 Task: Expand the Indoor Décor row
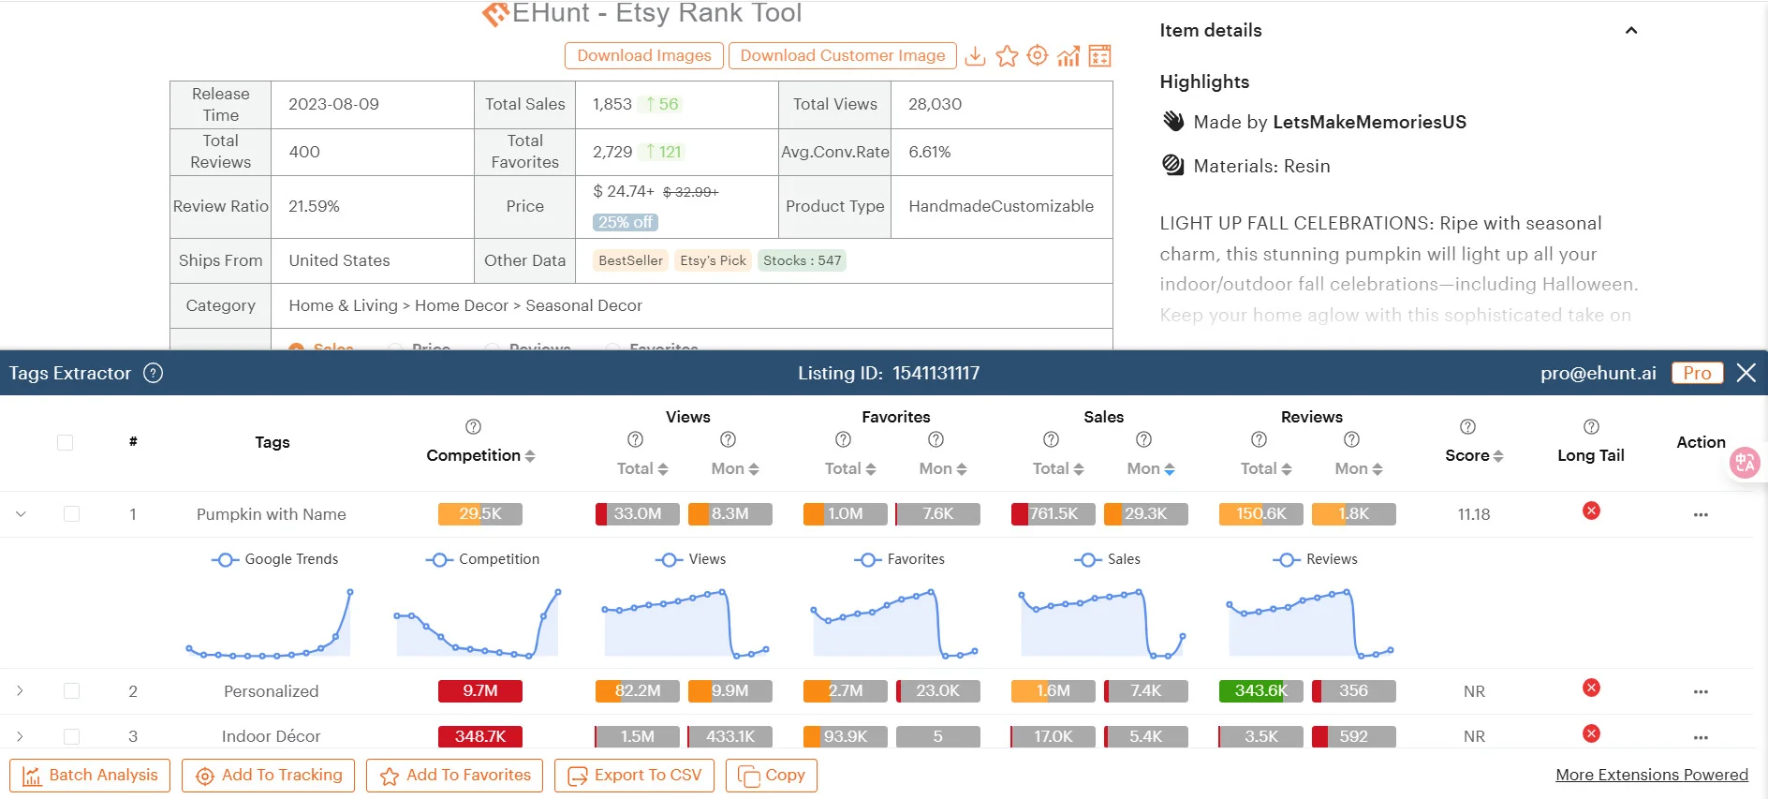click(20, 736)
